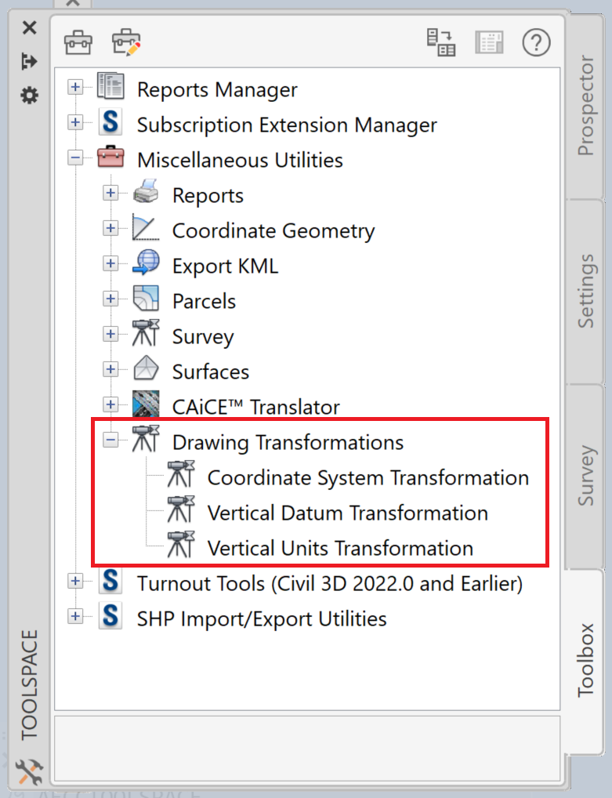The height and width of the screenshot is (798, 612).
Task: Expand the Parcels node
Action: (x=110, y=299)
